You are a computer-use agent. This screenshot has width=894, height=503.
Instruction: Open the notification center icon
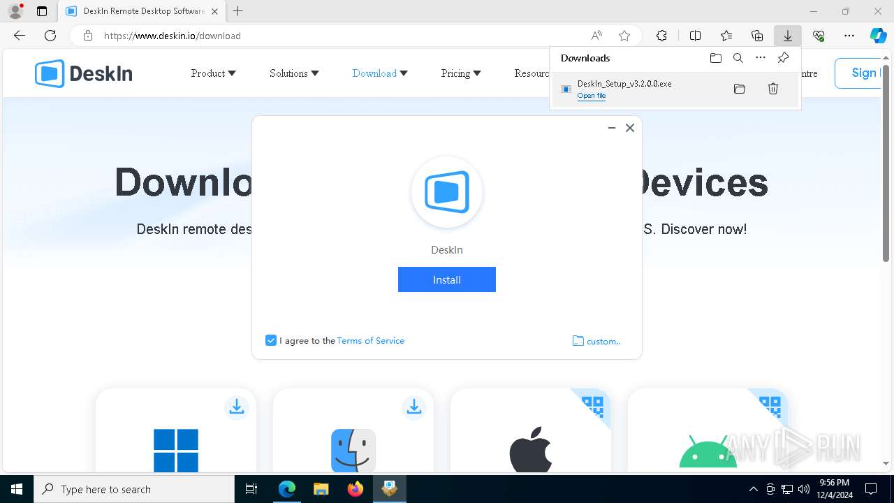871,489
